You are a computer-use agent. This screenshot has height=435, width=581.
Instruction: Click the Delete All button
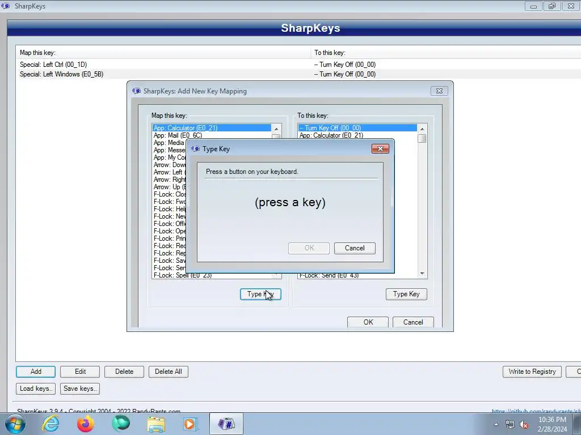click(168, 372)
